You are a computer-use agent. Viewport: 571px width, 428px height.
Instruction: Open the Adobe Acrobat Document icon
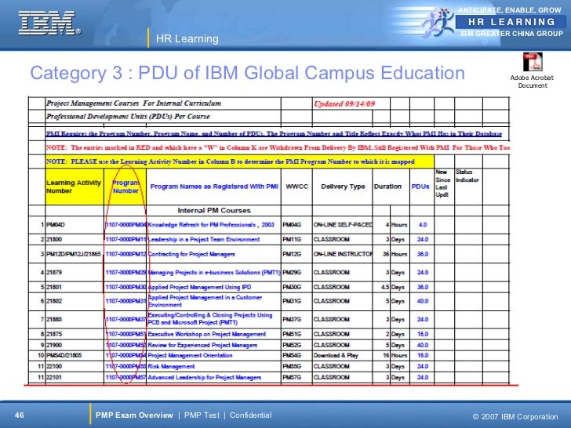point(531,62)
